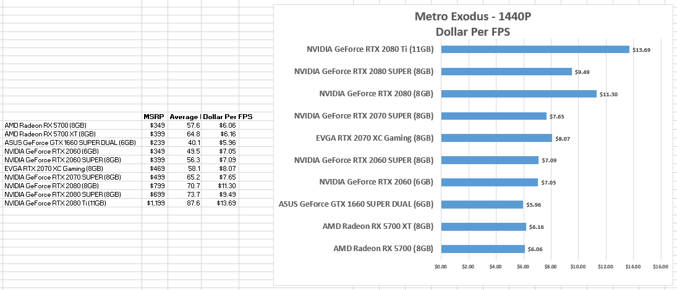Select the $5.96 cell in the table

(219, 143)
